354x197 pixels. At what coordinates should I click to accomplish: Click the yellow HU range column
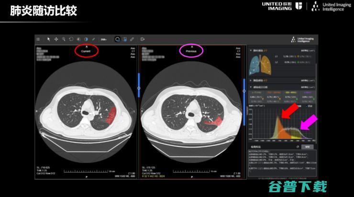[290, 97]
